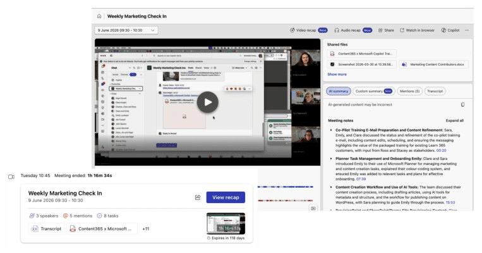Open the meeting date dropdown 9 June 2026
The height and width of the screenshot is (253, 482).
(126, 30)
